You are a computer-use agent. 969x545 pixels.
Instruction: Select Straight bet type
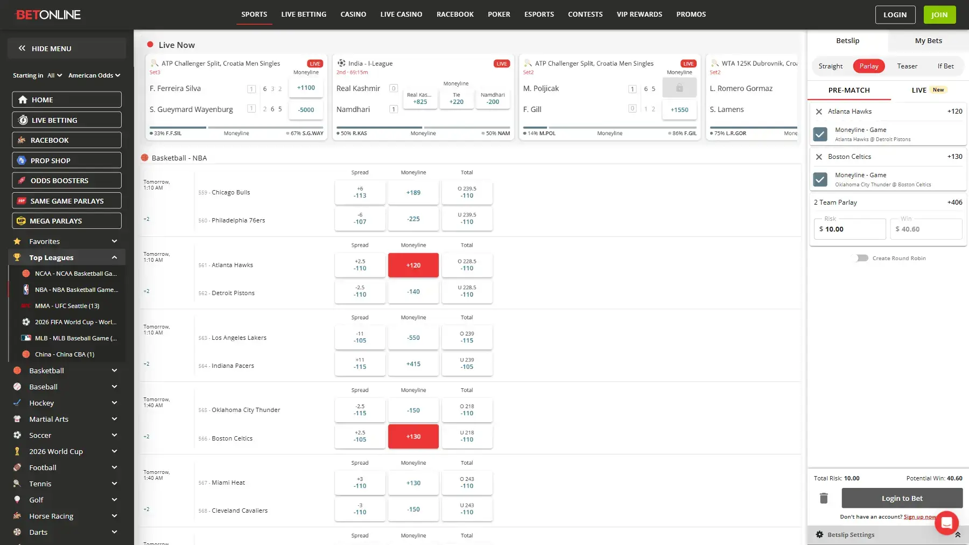[830, 66]
